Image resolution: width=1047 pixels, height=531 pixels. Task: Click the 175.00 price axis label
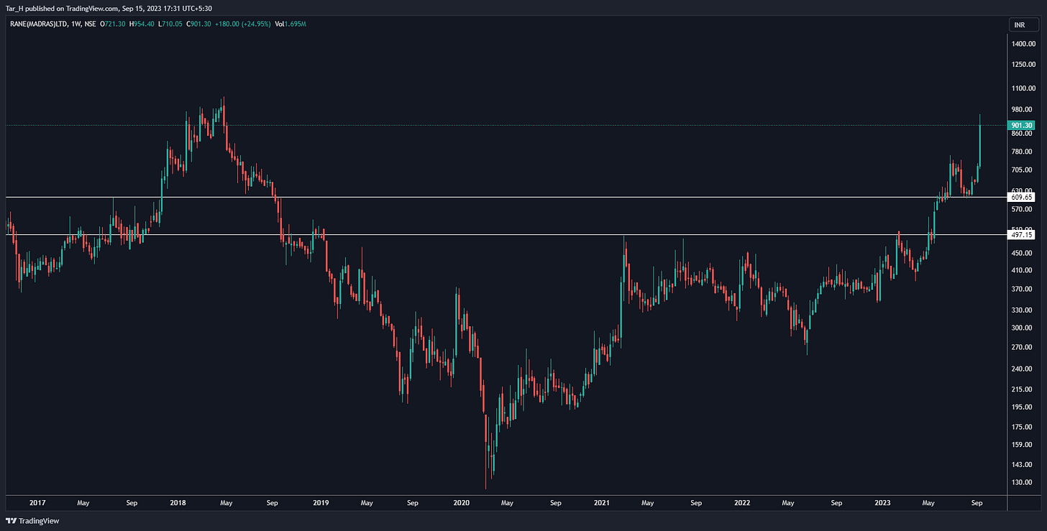1023,427
